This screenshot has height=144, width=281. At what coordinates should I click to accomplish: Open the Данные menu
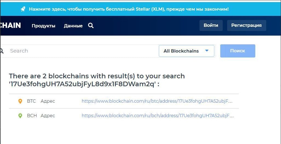(73, 26)
